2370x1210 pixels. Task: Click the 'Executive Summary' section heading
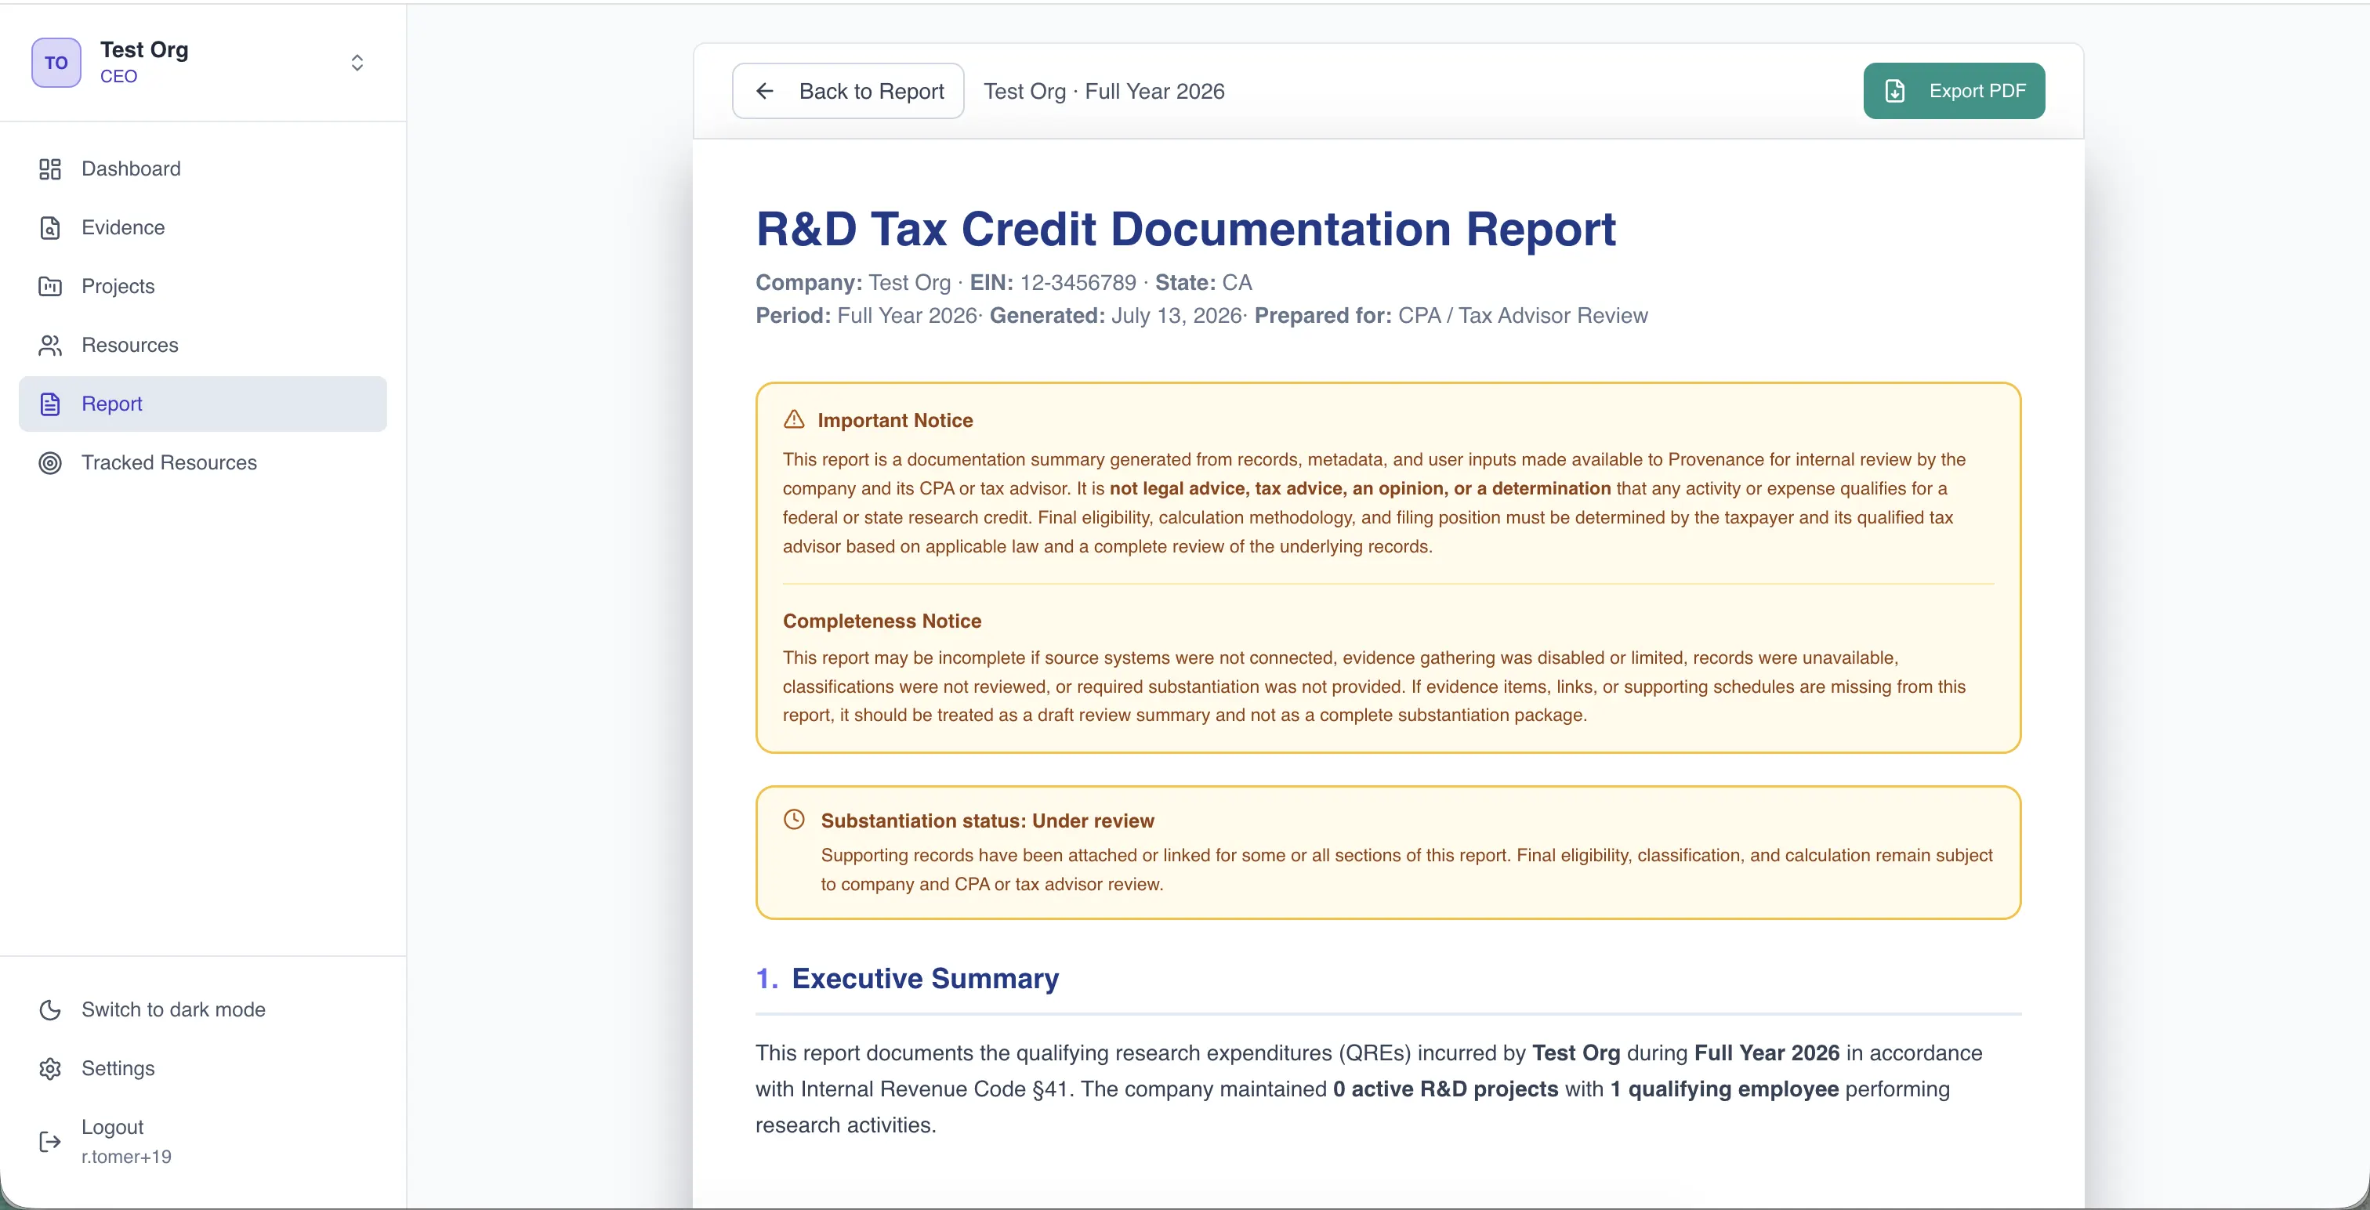coord(925,978)
